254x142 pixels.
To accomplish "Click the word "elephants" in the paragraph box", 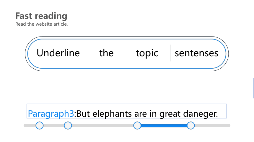I will (x=112, y=114).
